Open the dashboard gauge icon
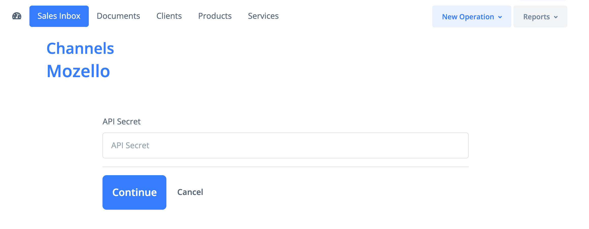The height and width of the screenshot is (229, 589). (17, 16)
